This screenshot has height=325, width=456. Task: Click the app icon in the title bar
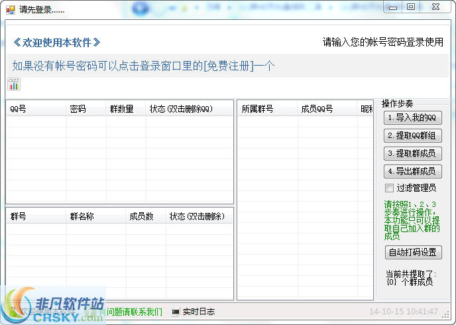(x=11, y=10)
